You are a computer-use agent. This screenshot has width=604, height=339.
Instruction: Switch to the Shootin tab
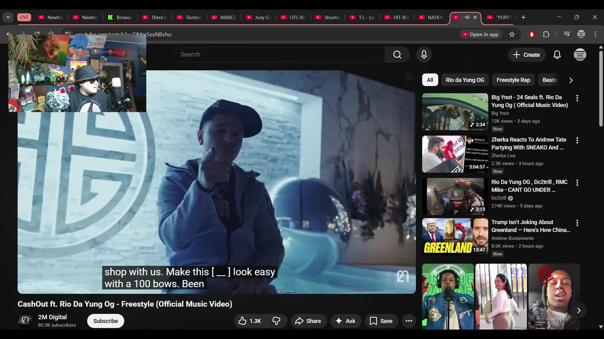coord(327,17)
